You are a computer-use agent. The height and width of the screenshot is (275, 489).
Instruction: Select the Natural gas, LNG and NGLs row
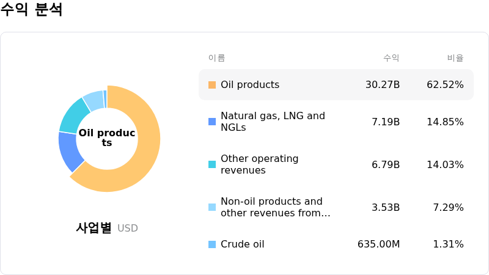pos(273,122)
